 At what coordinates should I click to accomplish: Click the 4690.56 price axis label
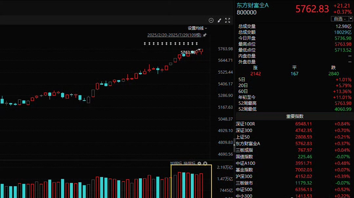click(x=225, y=154)
